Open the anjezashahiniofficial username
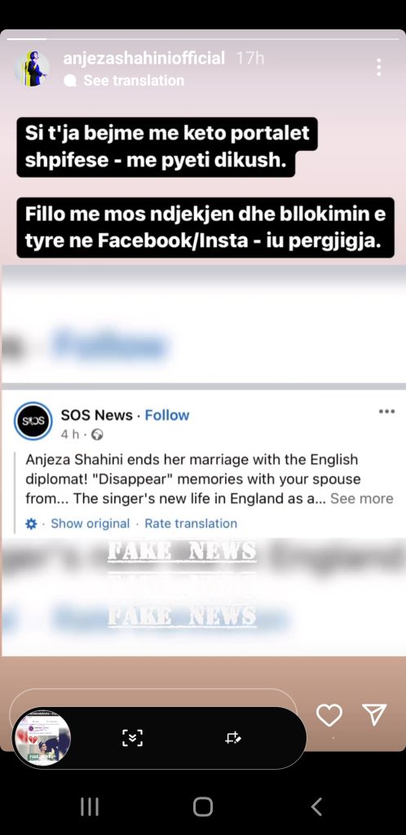This screenshot has width=406, height=835. point(144,58)
